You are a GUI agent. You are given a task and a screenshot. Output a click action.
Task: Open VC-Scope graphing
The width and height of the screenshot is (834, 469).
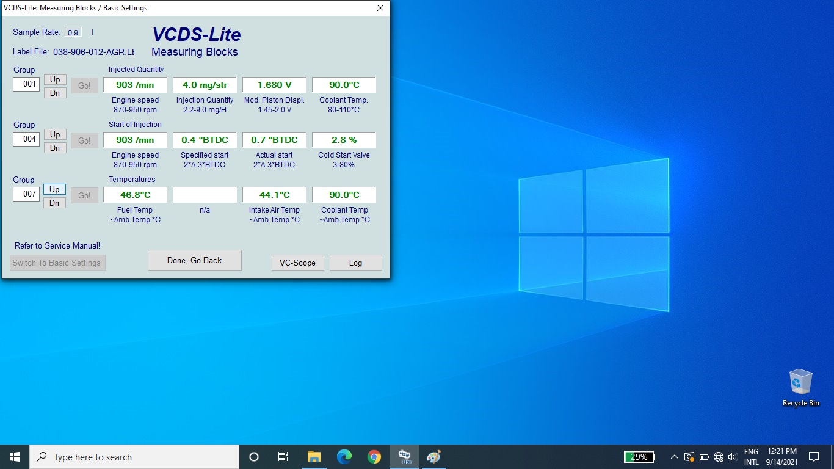(297, 263)
